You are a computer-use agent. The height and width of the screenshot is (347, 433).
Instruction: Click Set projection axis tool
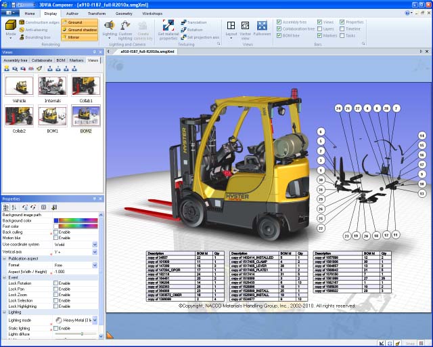click(x=200, y=37)
